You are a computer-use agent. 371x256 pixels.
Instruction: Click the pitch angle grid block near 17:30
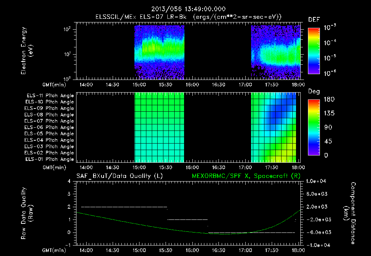tap(274, 127)
